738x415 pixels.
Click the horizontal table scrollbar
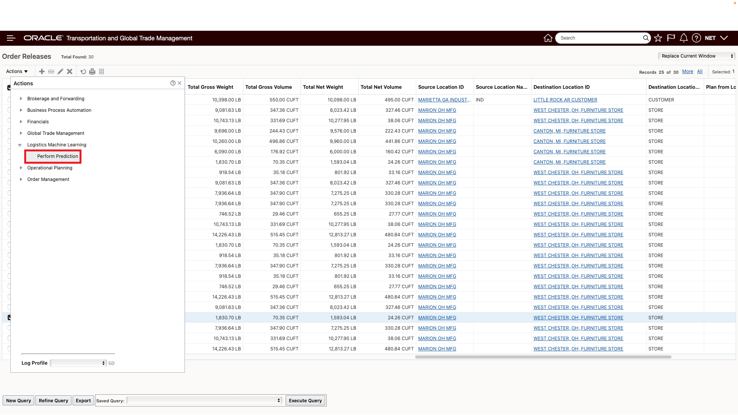[x=543, y=357]
